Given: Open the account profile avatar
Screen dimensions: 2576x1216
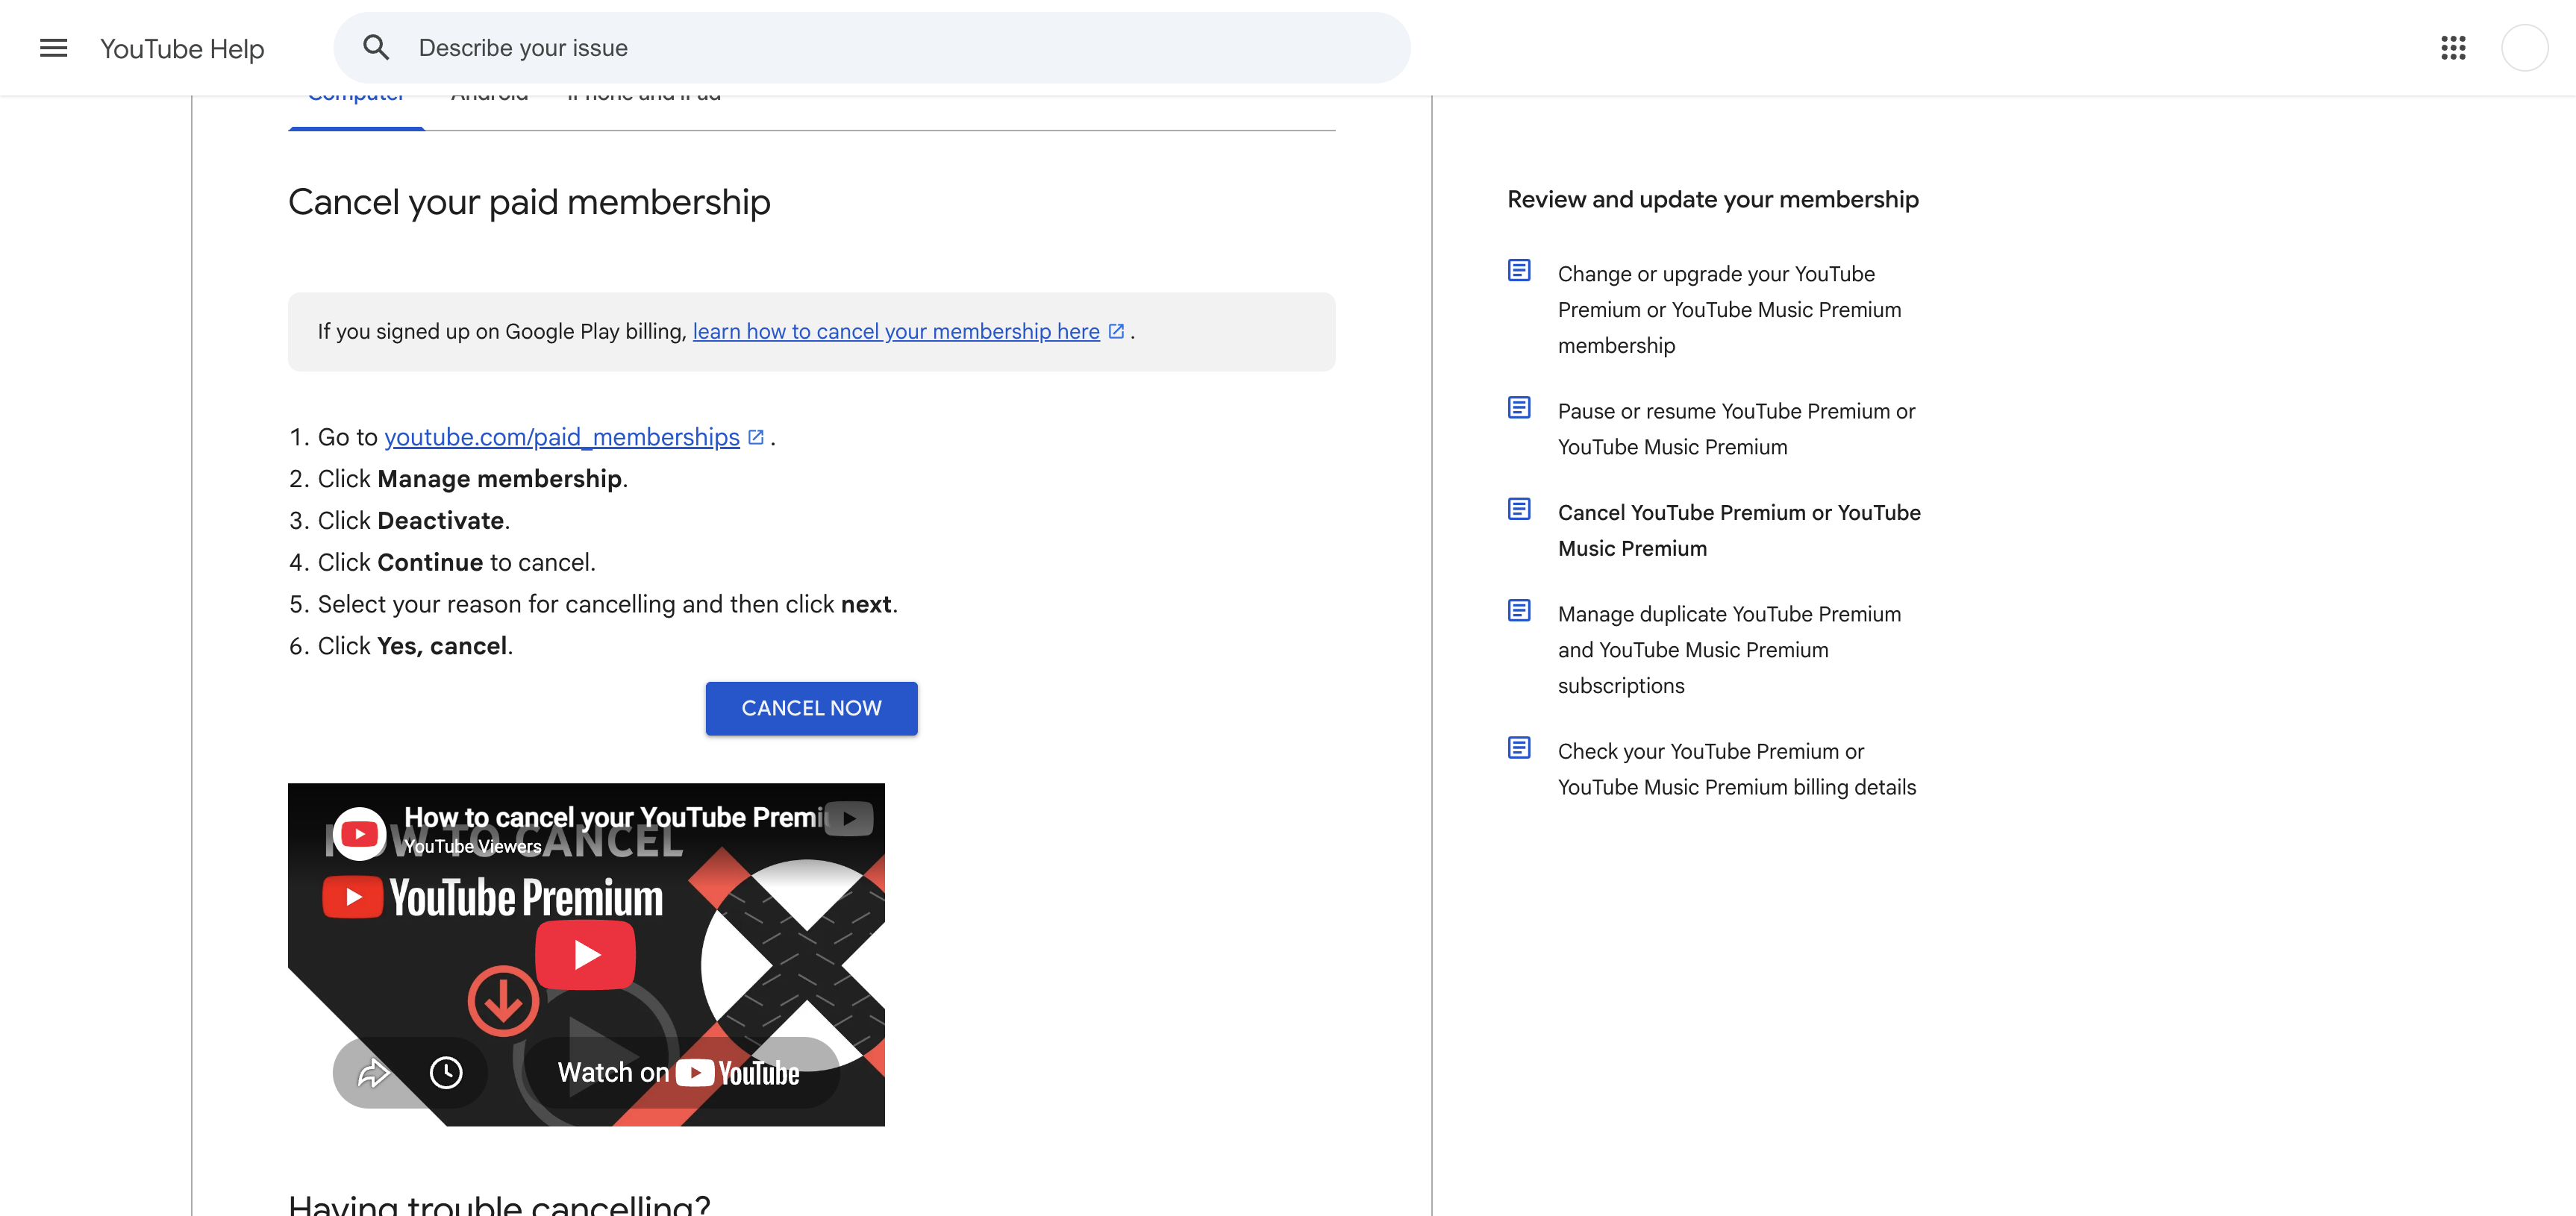Looking at the screenshot, I should 2524,48.
